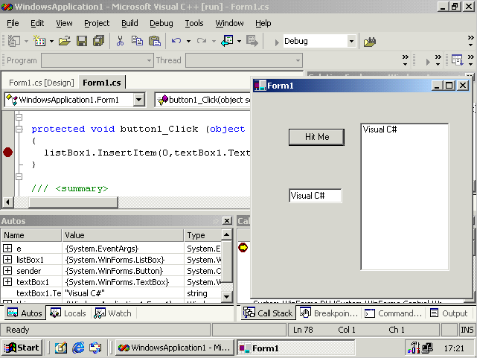This screenshot has height=358, width=477.
Task: Click the first system tray icon
Action: pyautogui.click(x=414, y=348)
